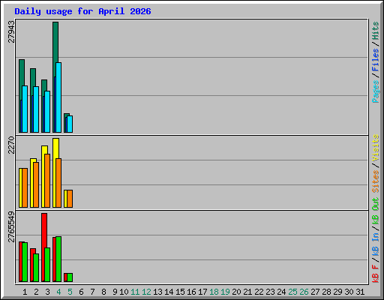Click the orange sites bar for day 3
This screenshot has height=300, width=384.
coord(47,181)
